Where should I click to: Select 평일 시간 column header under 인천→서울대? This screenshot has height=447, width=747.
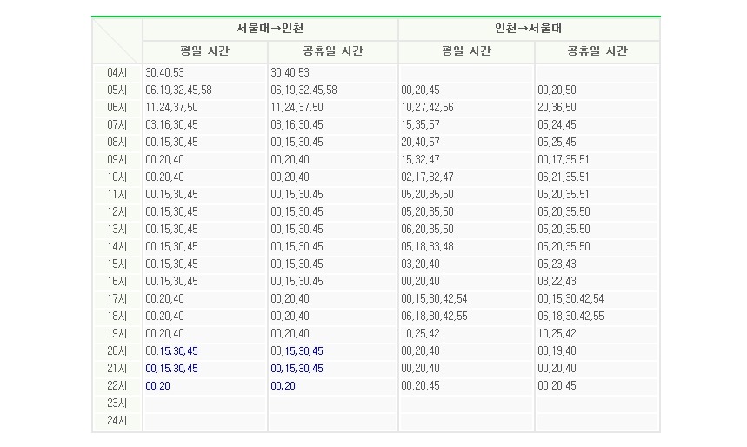point(466,51)
